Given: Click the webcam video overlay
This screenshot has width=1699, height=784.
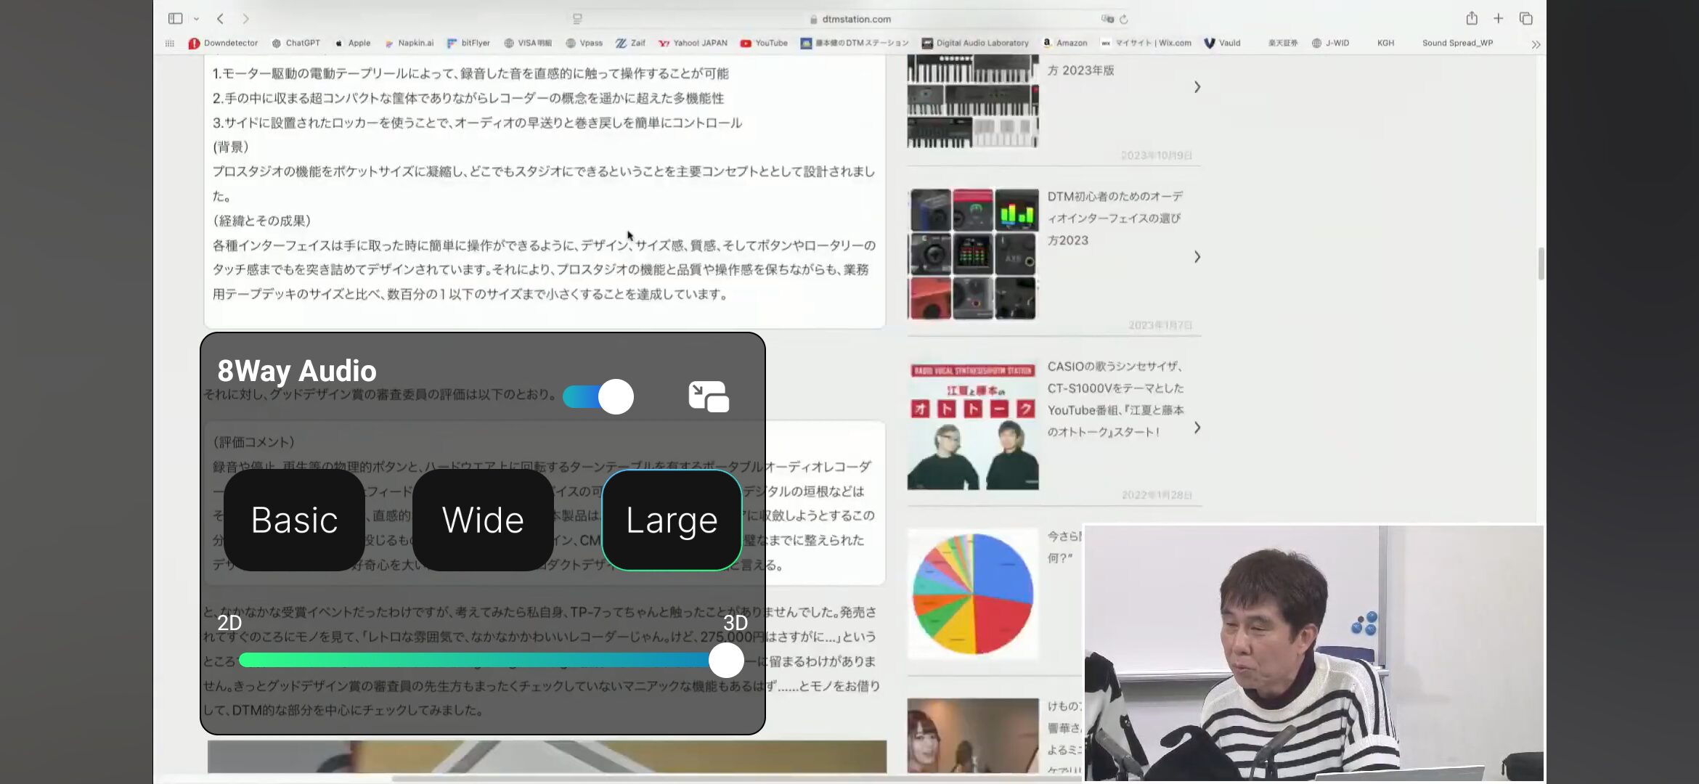Looking at the screenshot, I should point(1313,653).
